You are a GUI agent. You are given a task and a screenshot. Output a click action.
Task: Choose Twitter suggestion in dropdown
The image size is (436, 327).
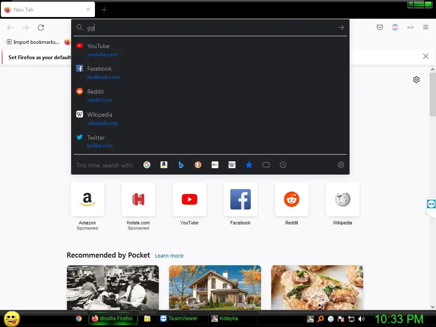click(x=210, y=141)
